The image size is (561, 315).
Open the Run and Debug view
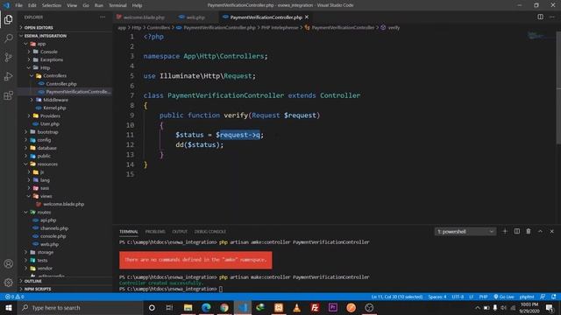click(x=8, y=76)
